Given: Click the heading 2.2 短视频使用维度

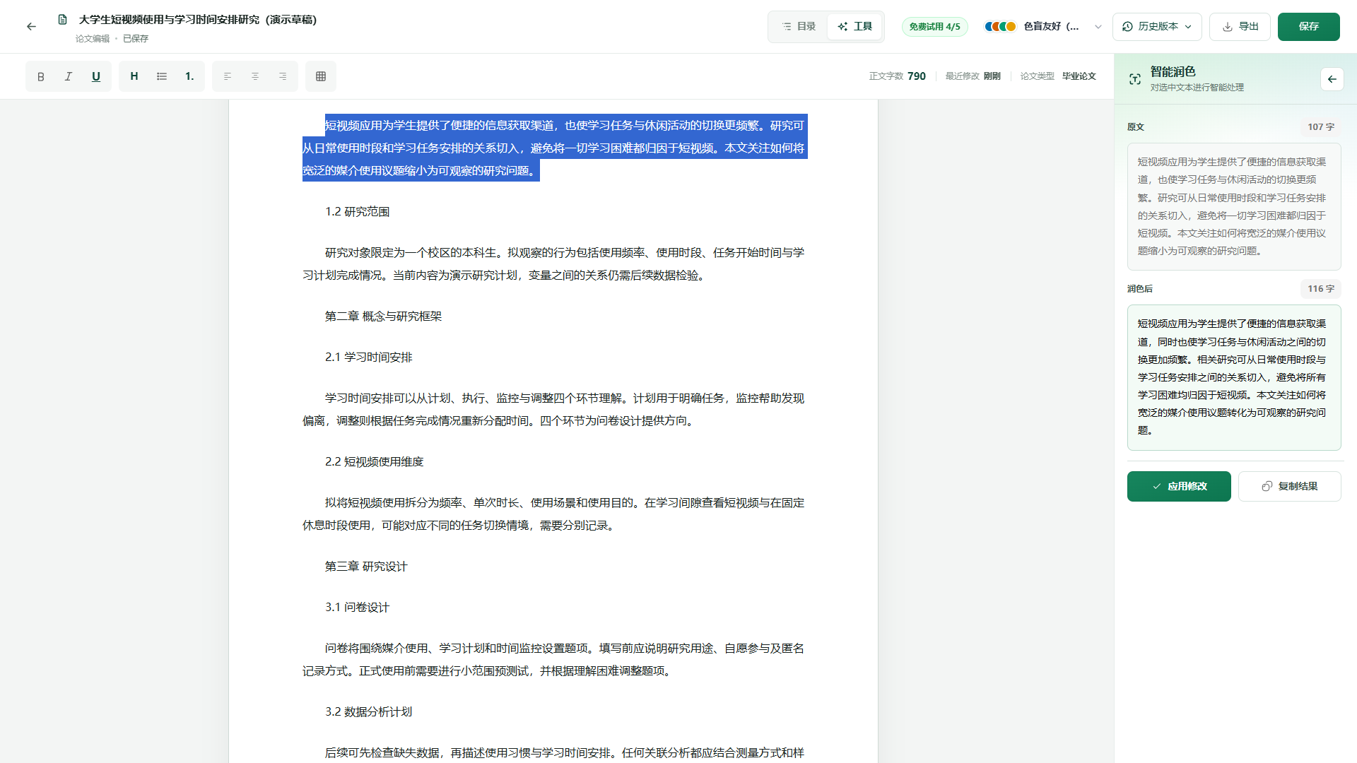Looking at the screenshot, I should pos(374,462).
